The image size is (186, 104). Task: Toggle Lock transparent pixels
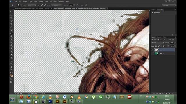point(156,46)
